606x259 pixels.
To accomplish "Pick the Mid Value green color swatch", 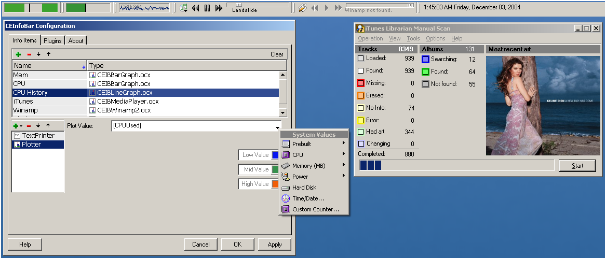I will tap(275, 169).
